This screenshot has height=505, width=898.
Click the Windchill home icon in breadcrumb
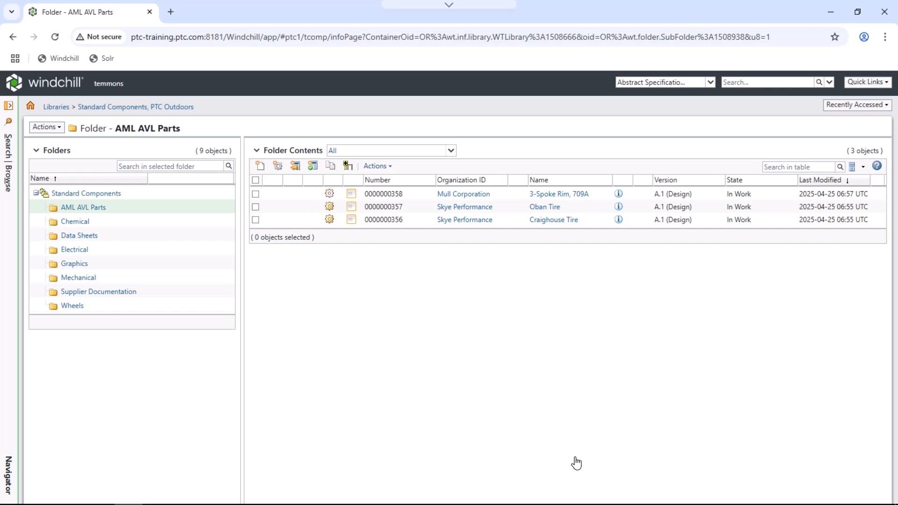pyautogui.click(x=30, y=106)
